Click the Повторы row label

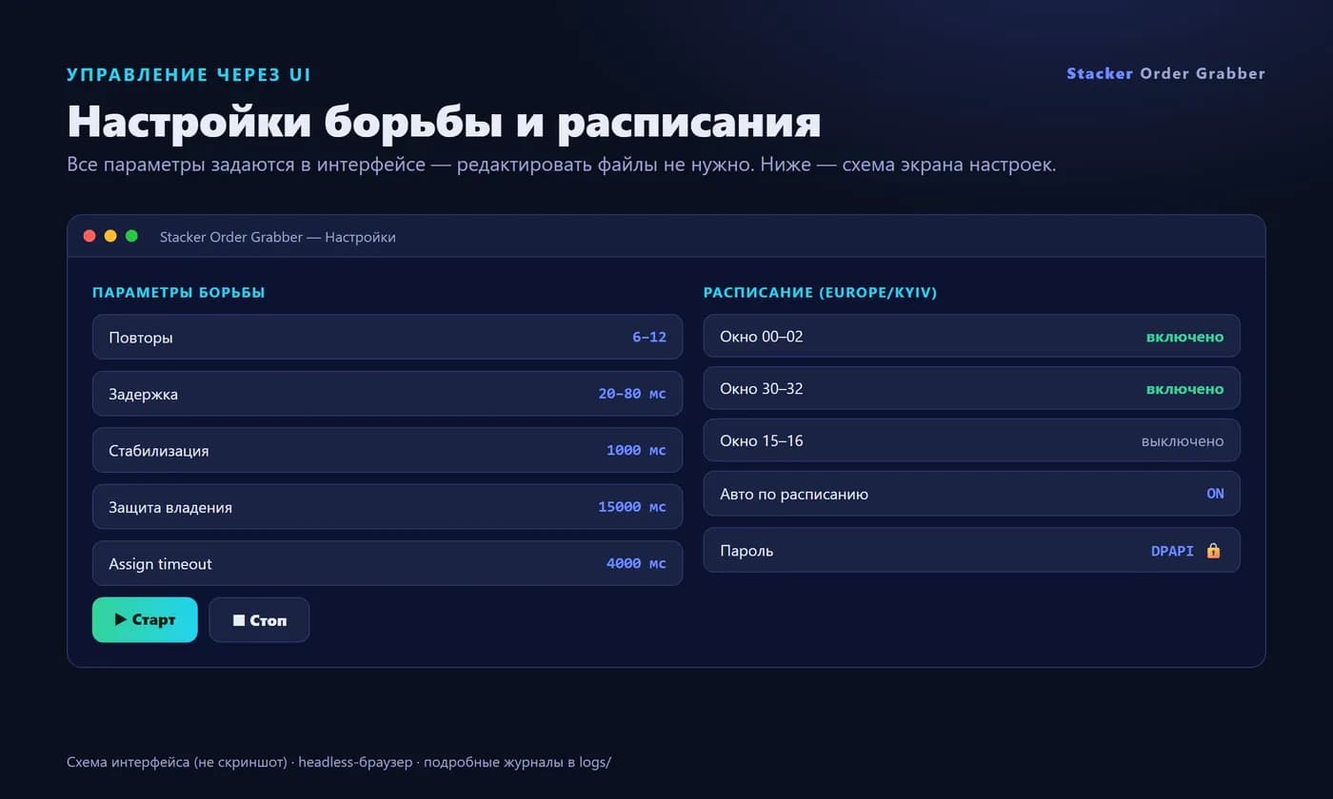(141, 338)
